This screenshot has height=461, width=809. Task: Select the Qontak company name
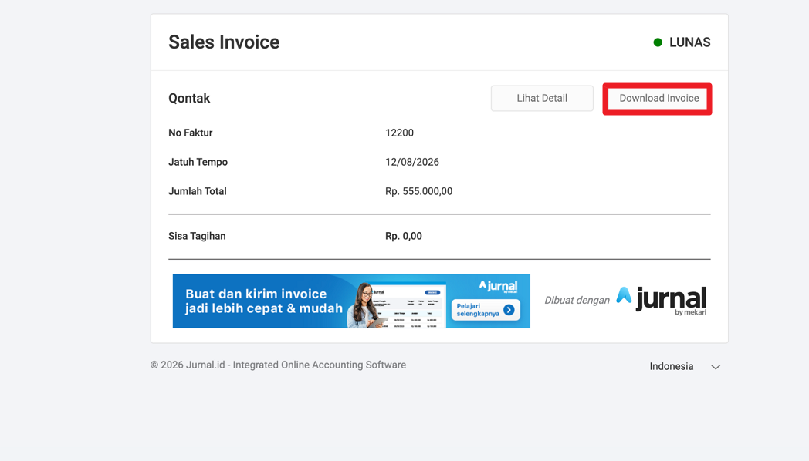click(189, 99)
